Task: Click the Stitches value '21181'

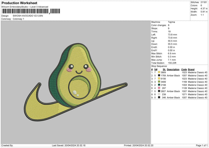Action: (204, 2)
